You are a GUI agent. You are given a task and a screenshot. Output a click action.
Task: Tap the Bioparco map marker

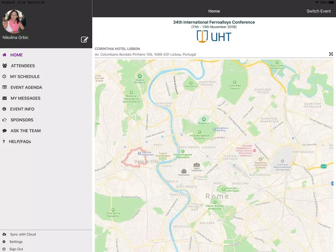(x=203, y=119)
